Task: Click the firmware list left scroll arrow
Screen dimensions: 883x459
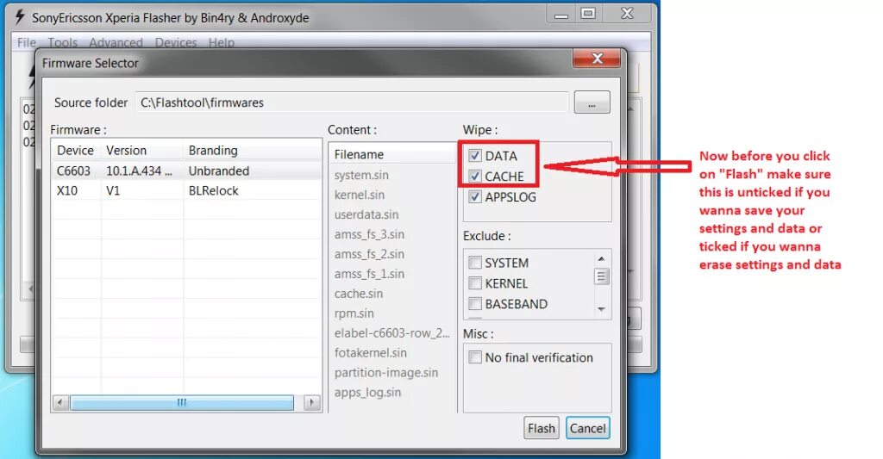Action: coord(60,403)
